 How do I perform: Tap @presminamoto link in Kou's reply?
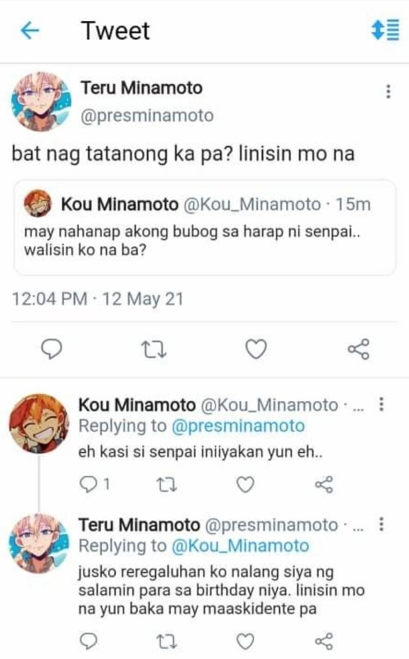[x=238, y=426]
